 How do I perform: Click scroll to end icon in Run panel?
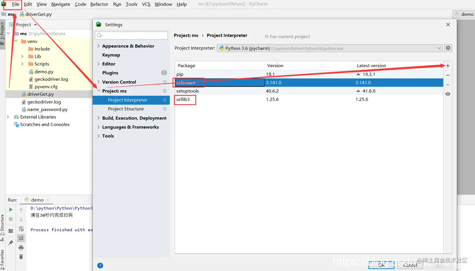coord(21,238)
